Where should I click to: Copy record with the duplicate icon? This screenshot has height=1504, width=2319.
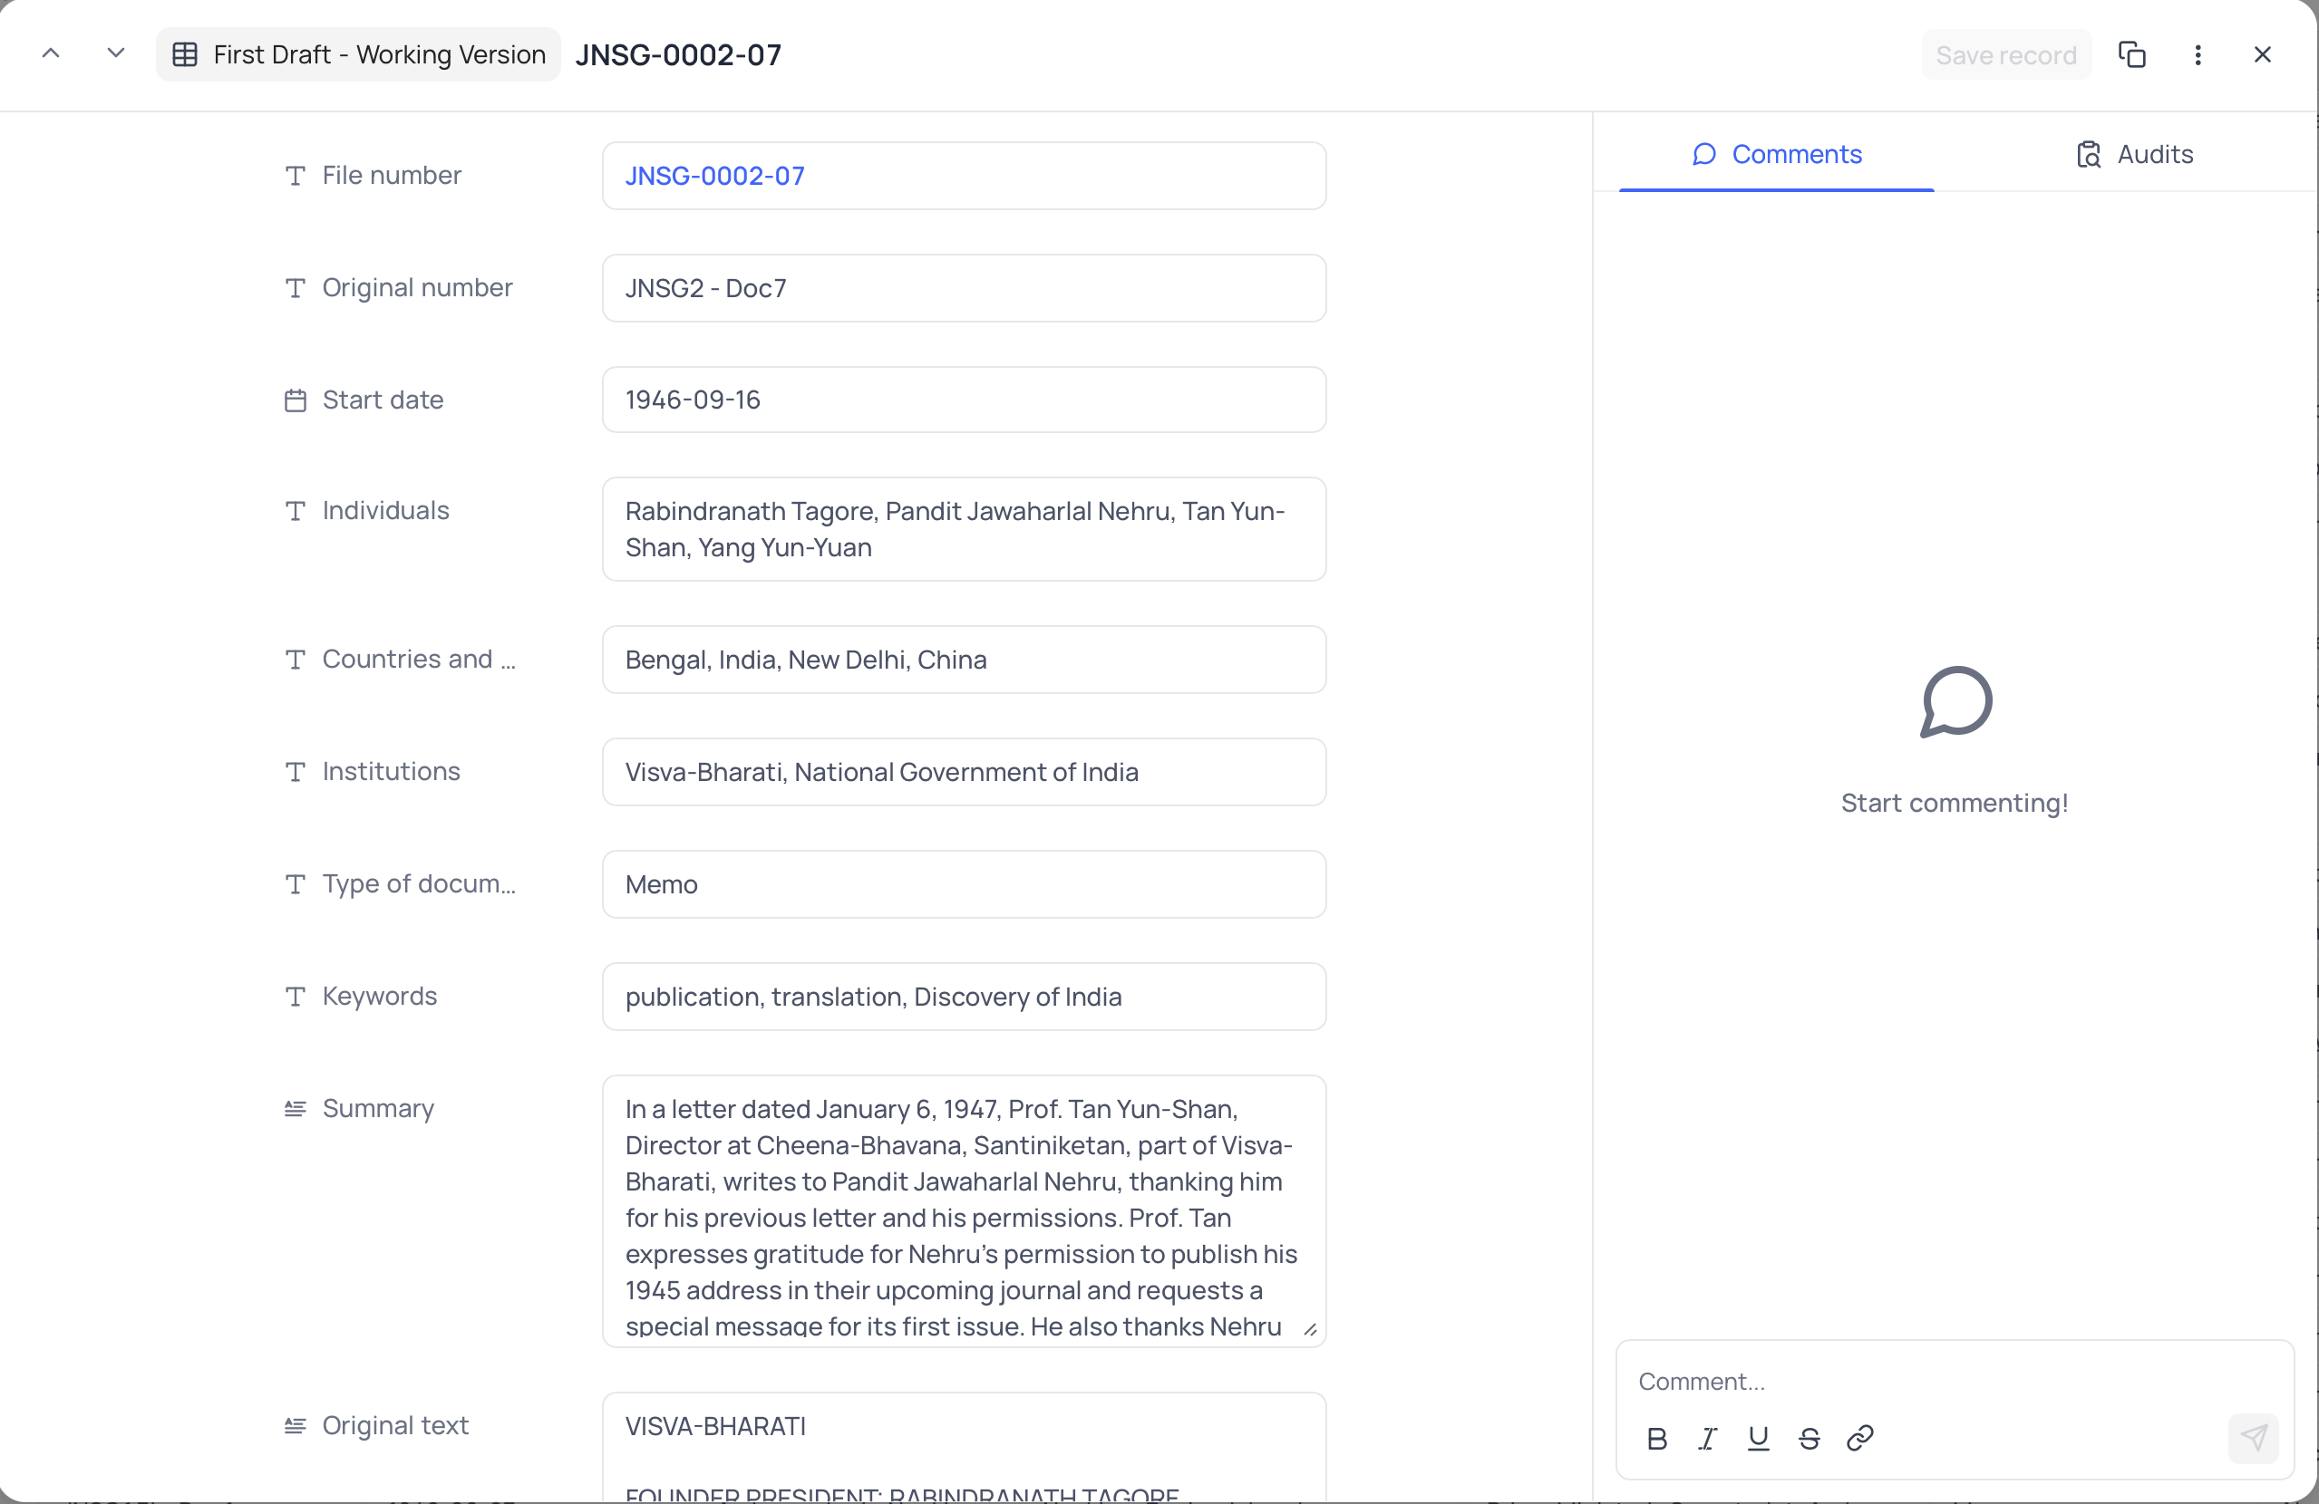click(2132, 54)
